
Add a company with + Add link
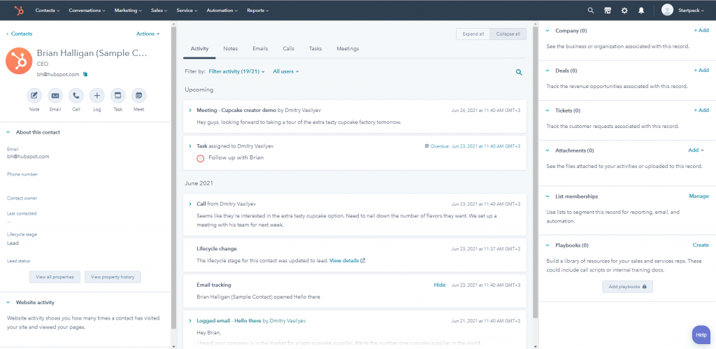tap(701, 31)
